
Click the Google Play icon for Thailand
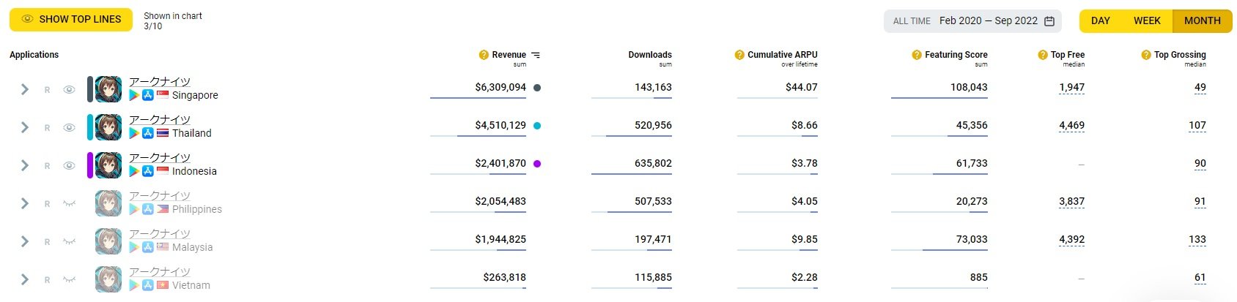(x=134, y=133)
